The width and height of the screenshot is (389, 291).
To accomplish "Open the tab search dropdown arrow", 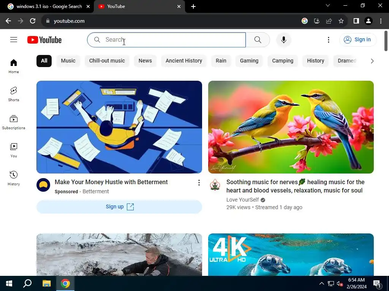I will pos(328,5).
